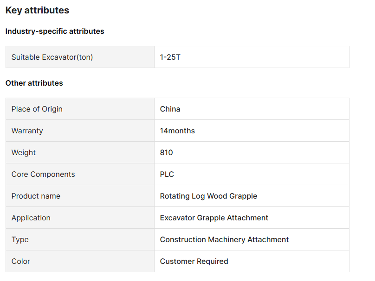This screenshot has height=281, width=375.
Task: Select the Industry-specific attributes subheading
Action: point(55,31)
